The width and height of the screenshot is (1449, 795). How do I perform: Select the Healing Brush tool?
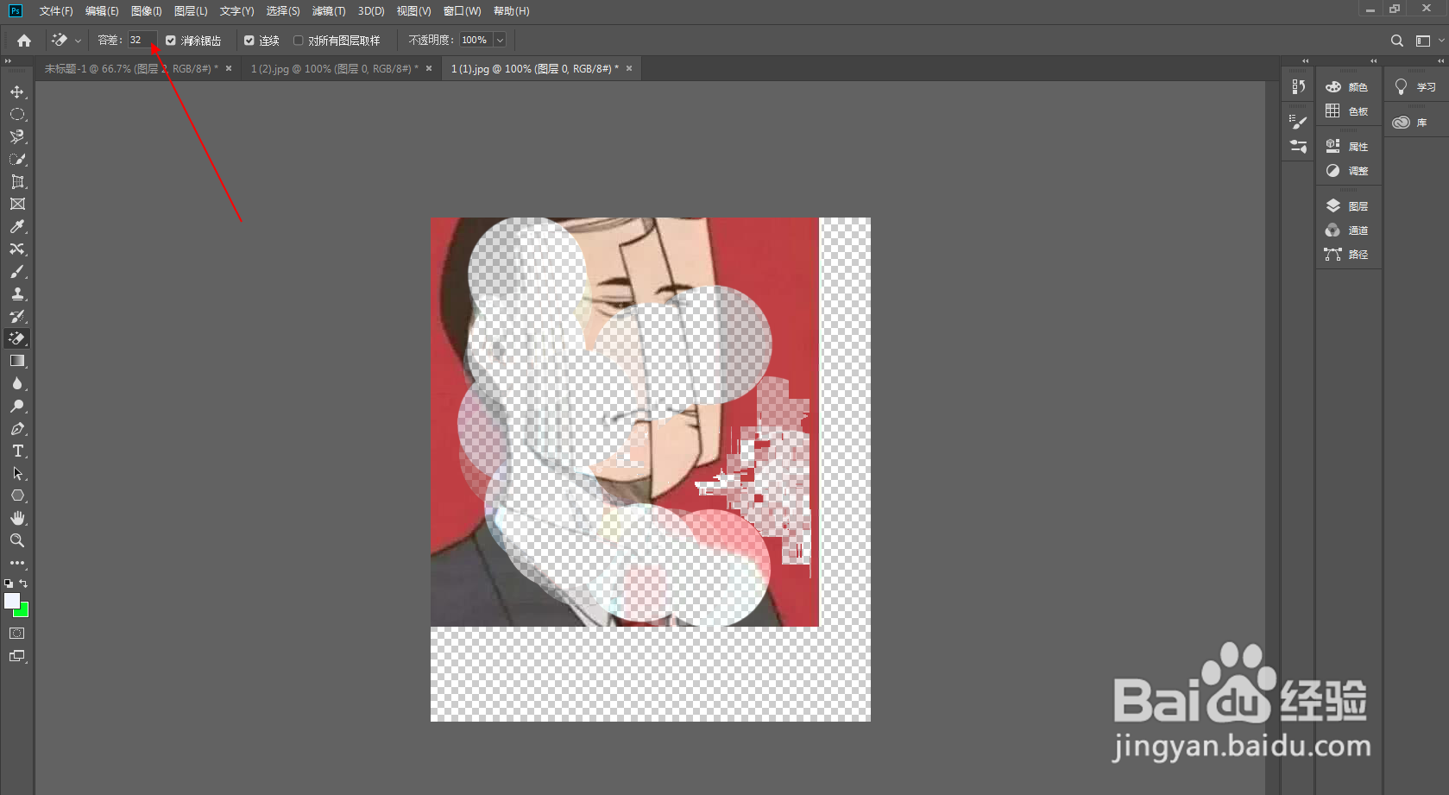pos(17,249)
